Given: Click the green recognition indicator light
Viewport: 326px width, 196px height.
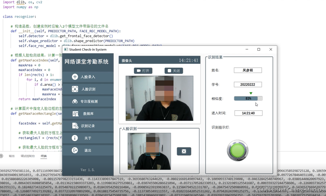Looking at the screenshot, I should click(238, 150).
